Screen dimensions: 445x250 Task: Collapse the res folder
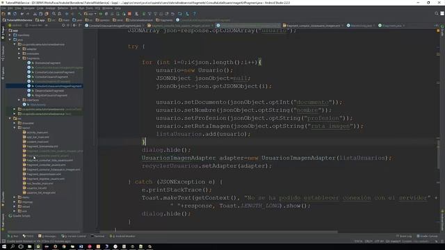tap(10, 119)
